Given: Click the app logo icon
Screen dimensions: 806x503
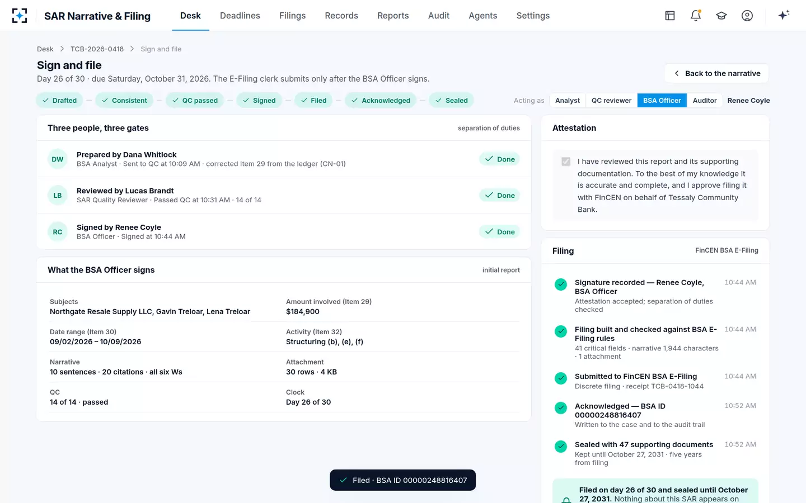Looking at the screenshot, I should (20, 16).
